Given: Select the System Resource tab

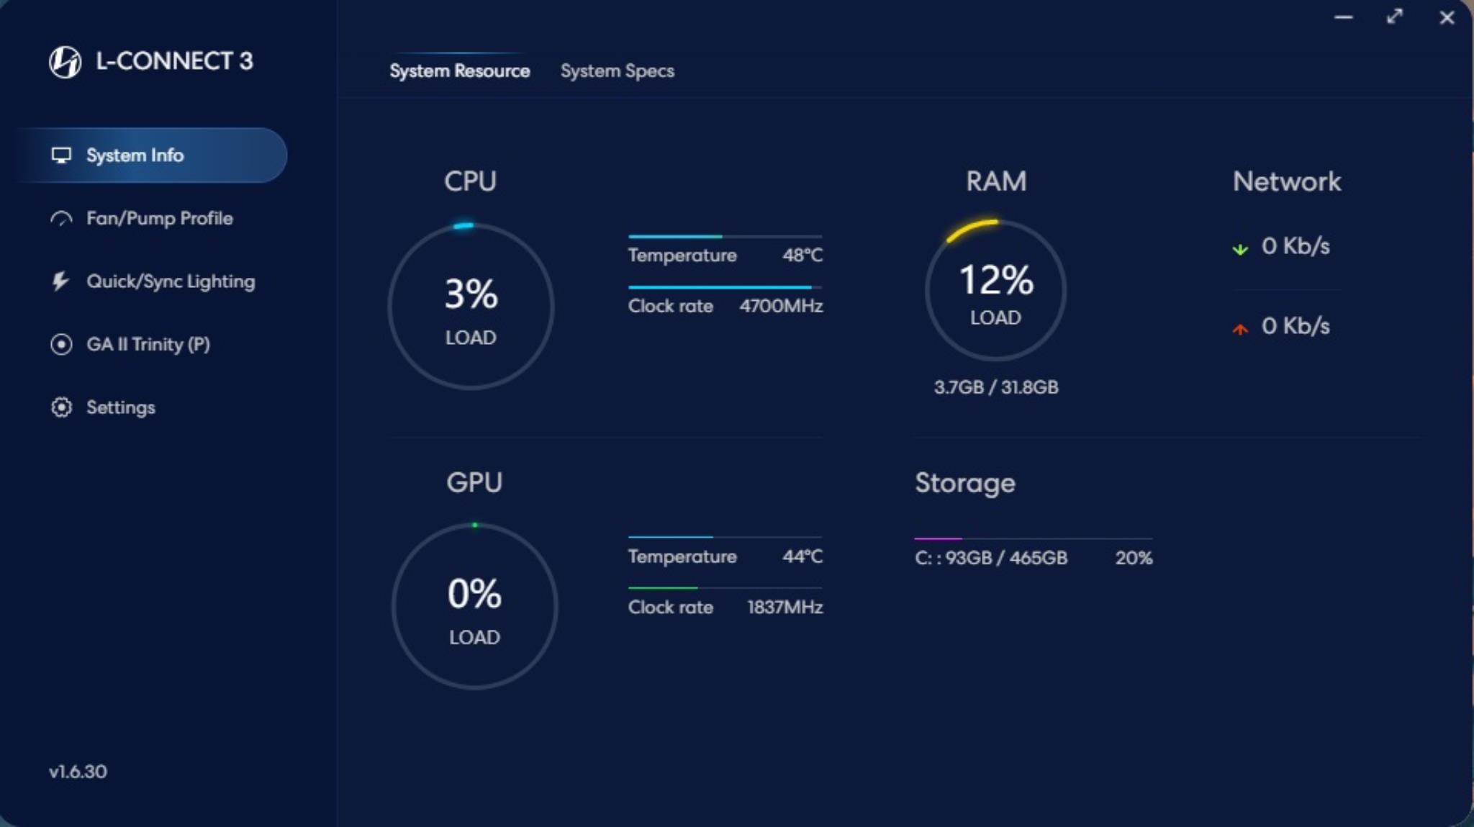Looking at the screenshot, I should pyautogui.click(x=459, y=71).
